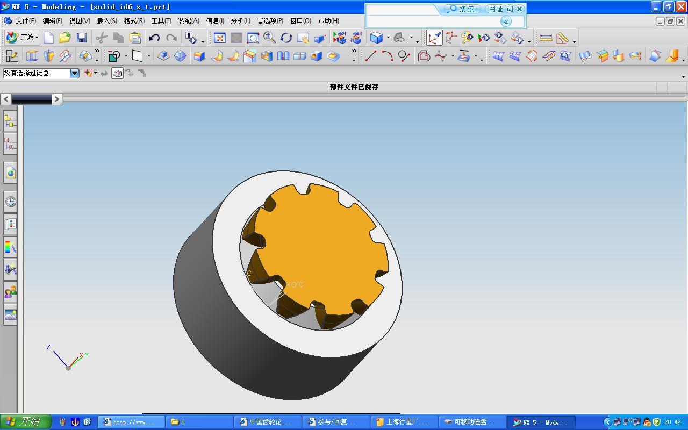Activate the Pan hand tool
This screenshot has height=430, width=688.
point(303,38)
